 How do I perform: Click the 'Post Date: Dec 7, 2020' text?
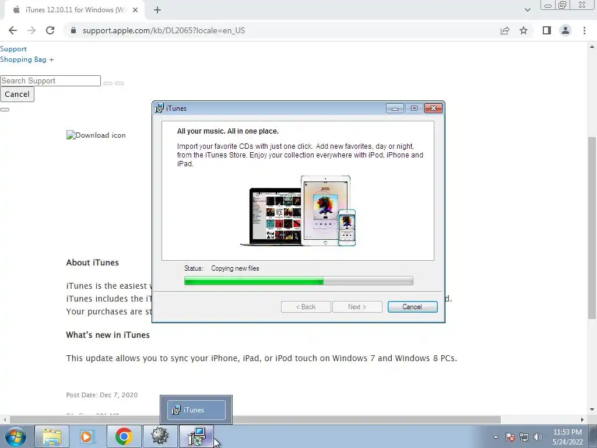(102, 395)
